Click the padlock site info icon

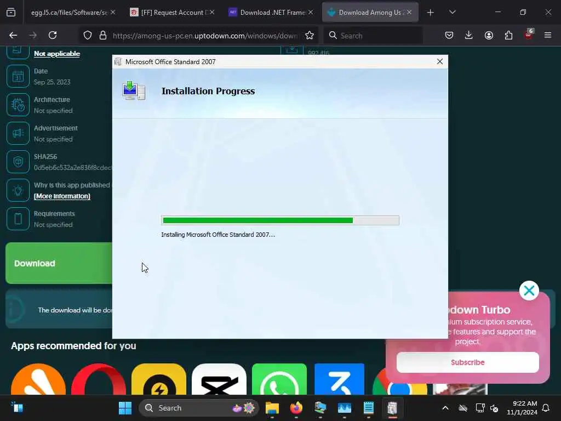click(103, 35)
